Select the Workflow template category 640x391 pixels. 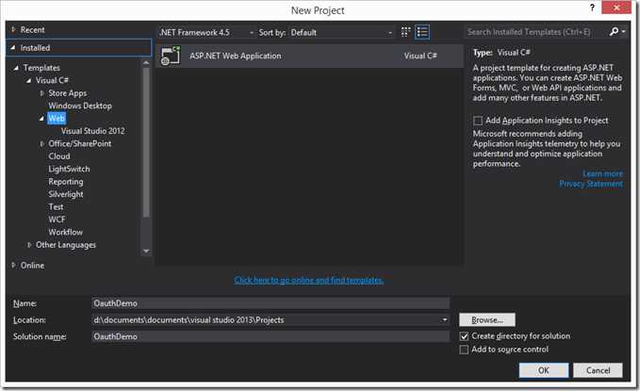pos(66,232)
